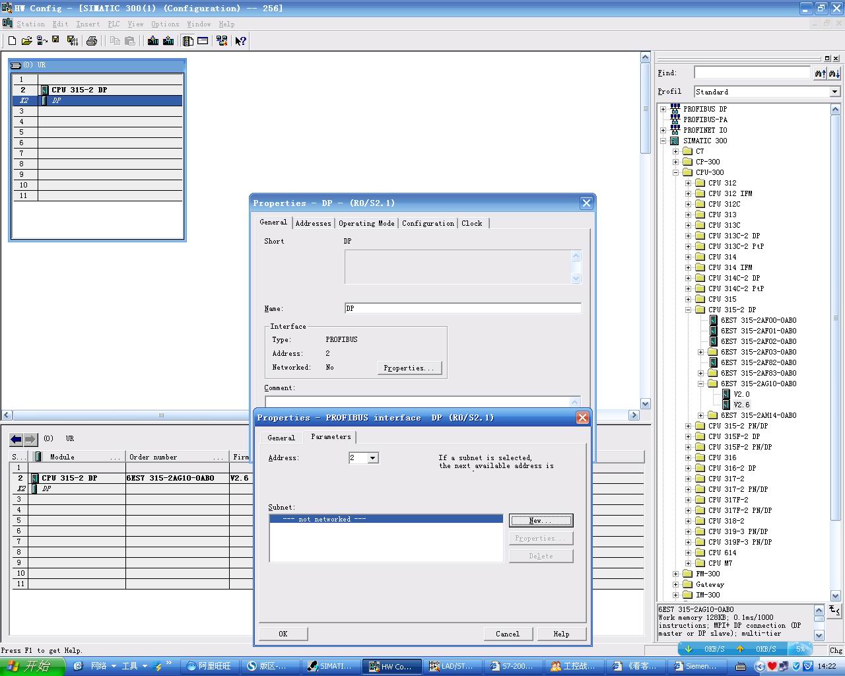Click the search up binoculars icon

click(820, 73)
